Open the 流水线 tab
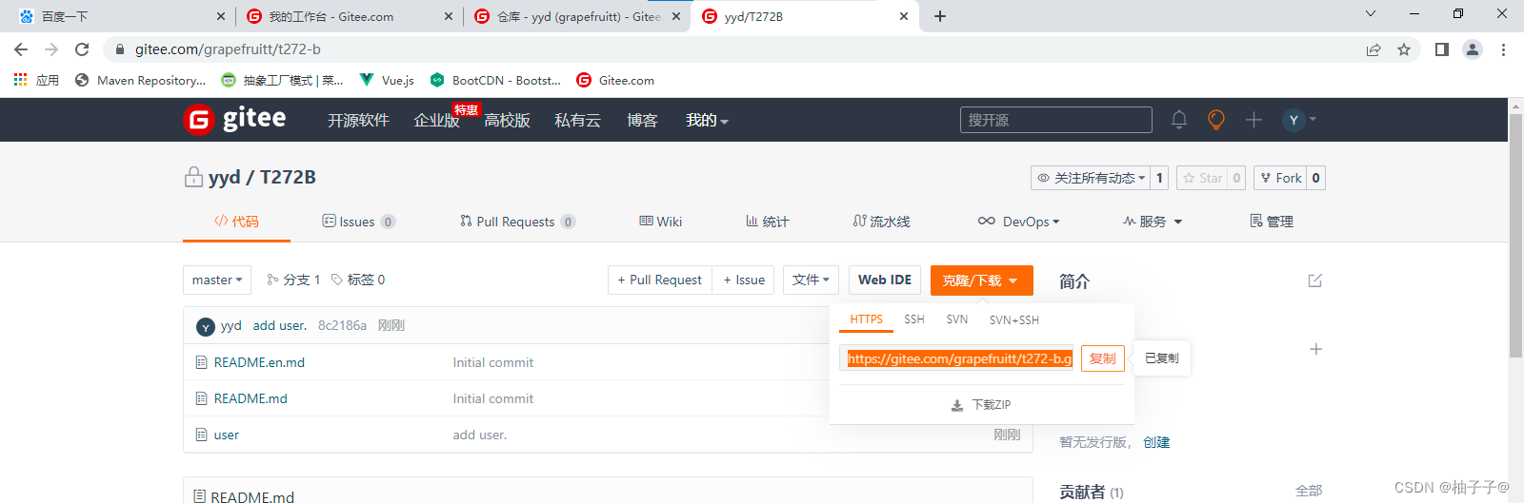The image size is (1524, 503). tap(881, 222)
